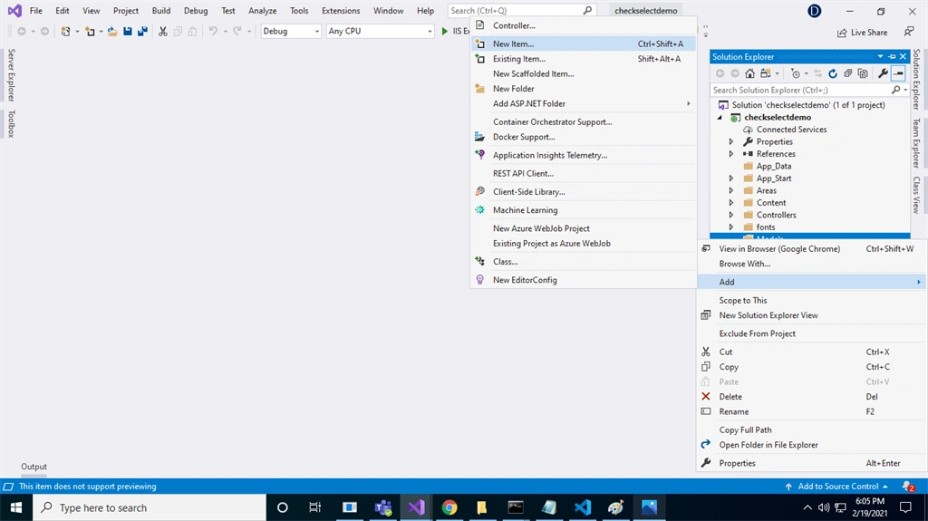Viewport: 928px width, 521px height.
Task: Click the feedback icon next to Live Share
Action: pyautogui.click(x=908, y=32)
